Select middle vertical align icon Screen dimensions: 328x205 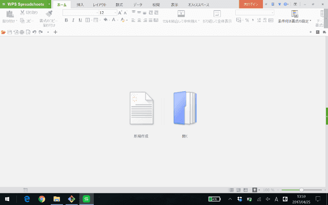(x=139, y=12)
